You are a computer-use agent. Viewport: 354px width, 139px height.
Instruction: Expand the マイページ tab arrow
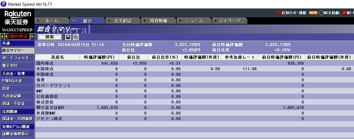pyautogui.click(x=216, y=21)
